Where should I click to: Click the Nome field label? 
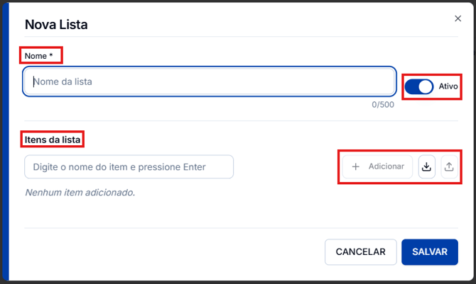[x=36, y=56]
